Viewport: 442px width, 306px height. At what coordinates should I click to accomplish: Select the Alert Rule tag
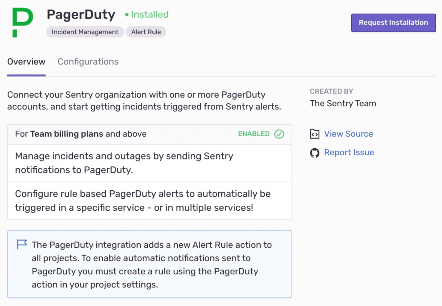(146, 32)
